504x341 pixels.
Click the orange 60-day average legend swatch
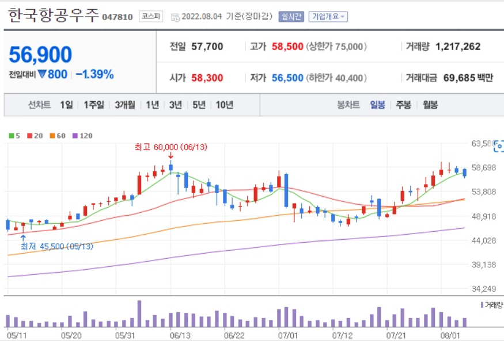click(52, 136)
